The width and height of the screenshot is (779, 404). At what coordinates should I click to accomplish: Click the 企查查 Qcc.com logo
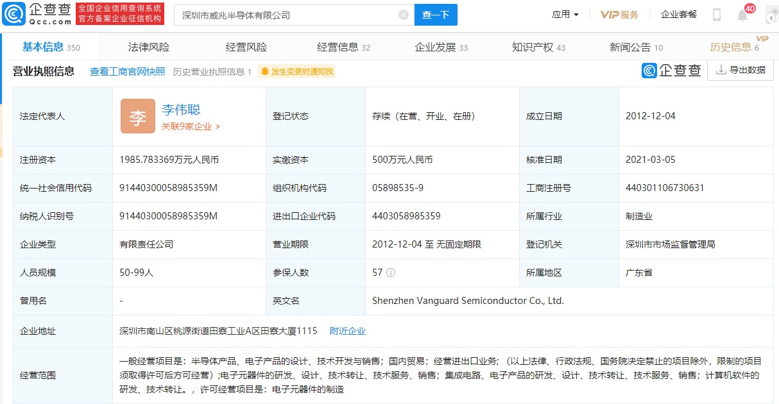point(37,13)
